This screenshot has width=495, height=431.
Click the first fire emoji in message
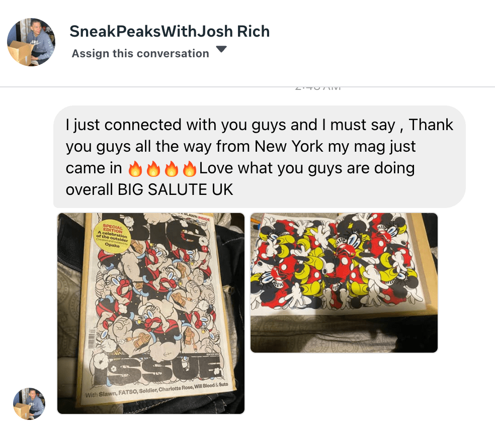pos(135,169)
